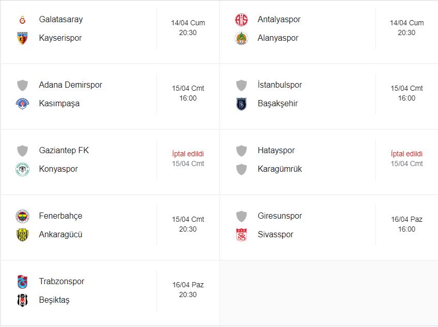Click the Sivasspor team badge
Viewport: 438px width, 327px height.
coord(241,235)
